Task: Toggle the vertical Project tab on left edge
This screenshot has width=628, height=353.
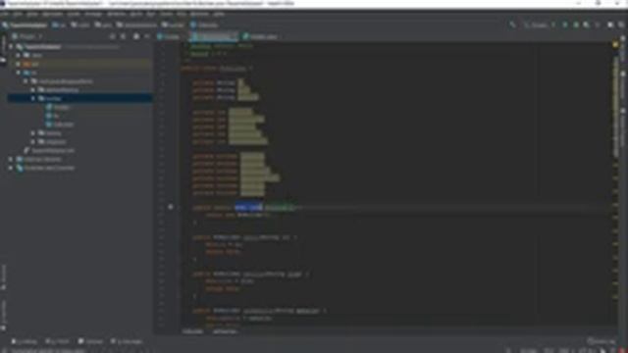Action: (x=3, y=50)
